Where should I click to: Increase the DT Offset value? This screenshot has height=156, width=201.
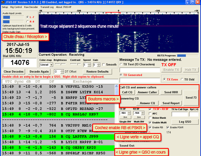[62, 71]
